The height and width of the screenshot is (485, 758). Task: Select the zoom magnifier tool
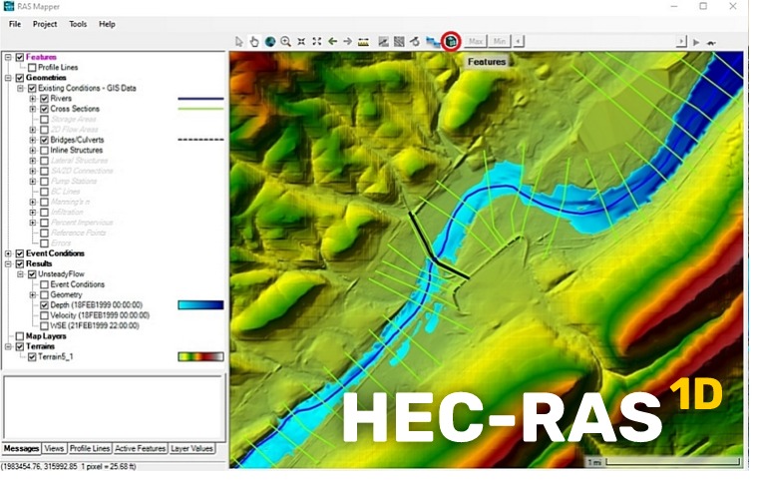[x=285, y=42]
